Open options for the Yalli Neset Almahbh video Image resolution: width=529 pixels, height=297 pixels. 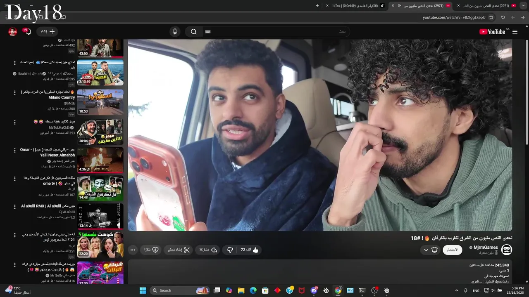[15, 150]
